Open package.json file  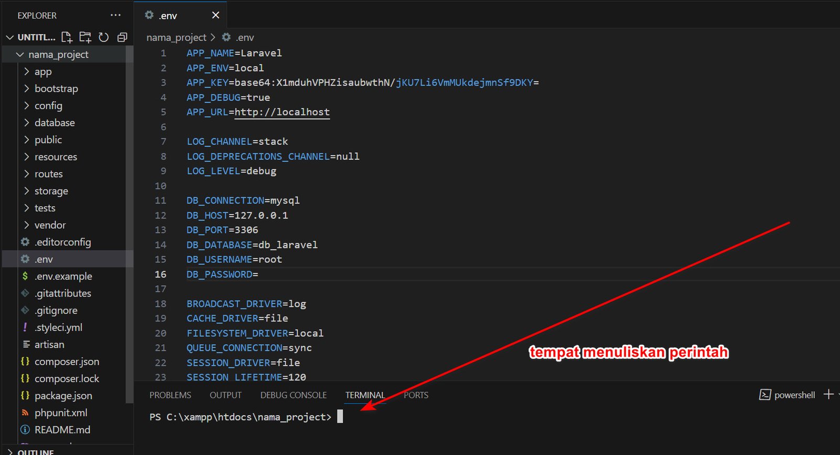click(x=63, y=396)
